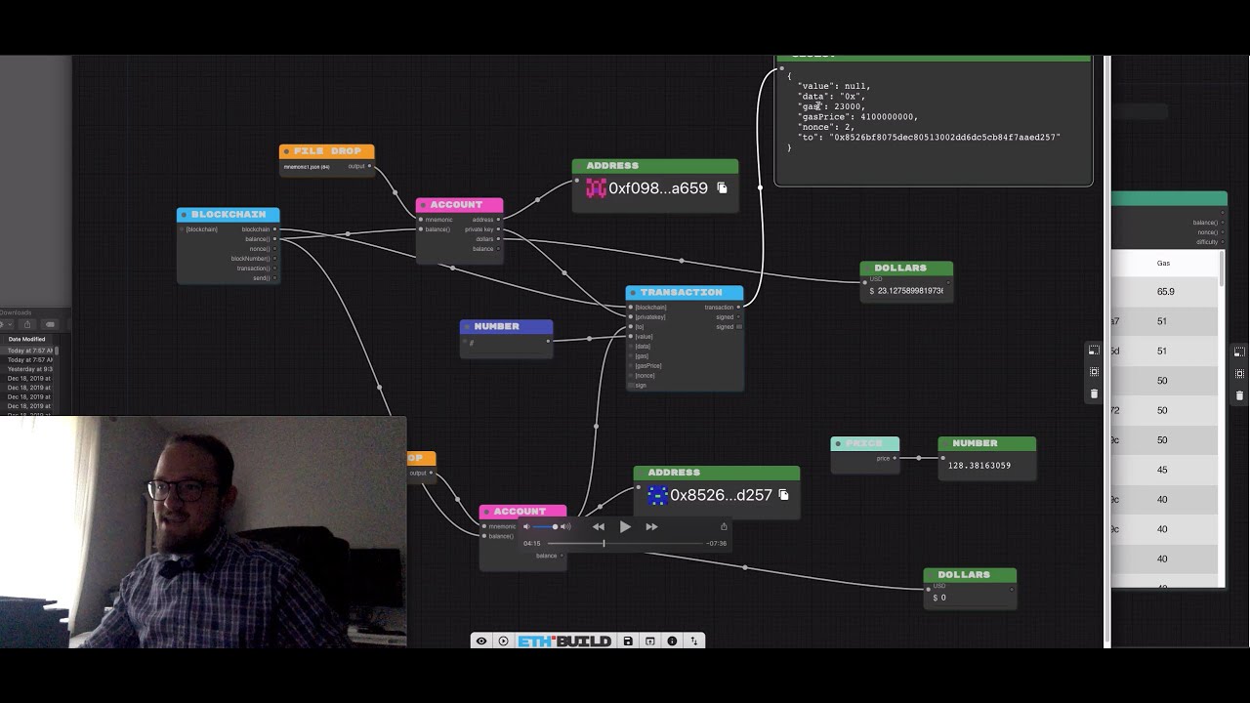
Task: Click the gasPrice line in the JSON output
Action: [857, 117]
